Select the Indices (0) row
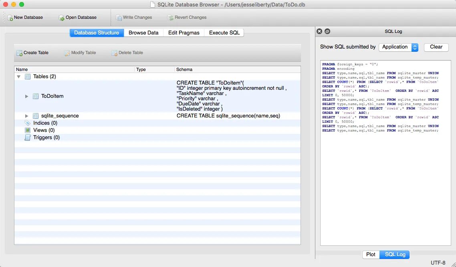The height and width of the screenshot is (267, 456). coord(157,123)
